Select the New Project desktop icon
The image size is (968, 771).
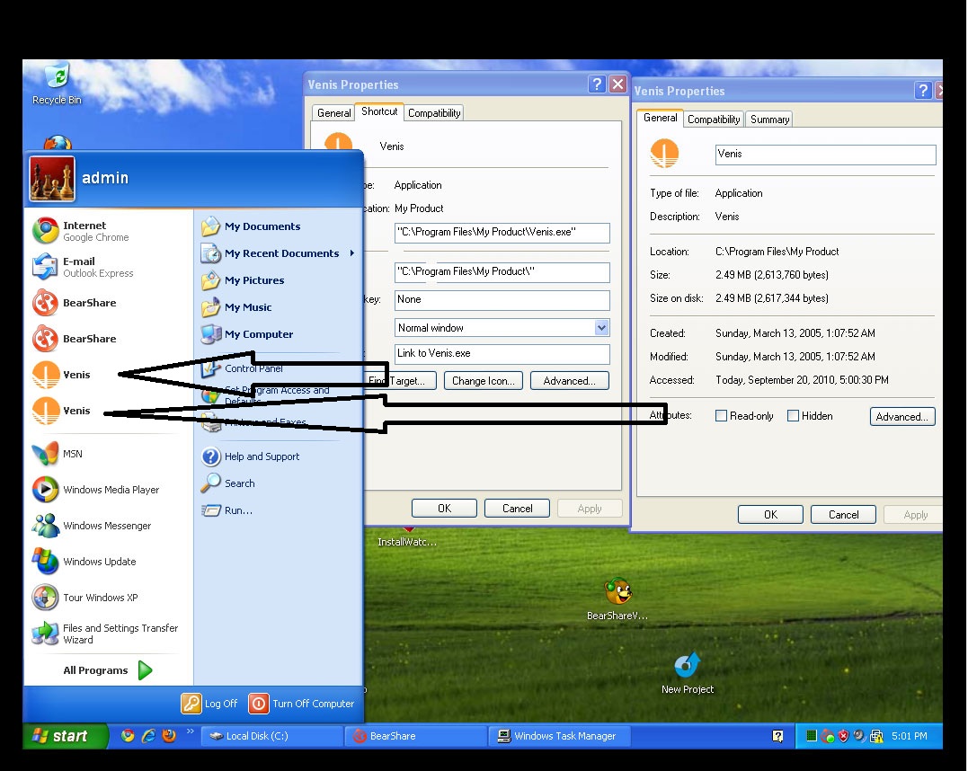tap(687, 673)
